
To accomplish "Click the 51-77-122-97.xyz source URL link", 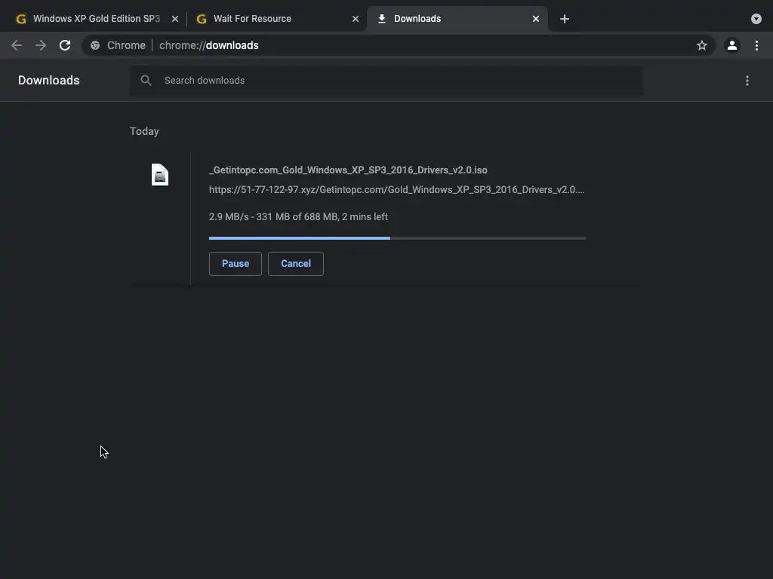I will [396, 189].
